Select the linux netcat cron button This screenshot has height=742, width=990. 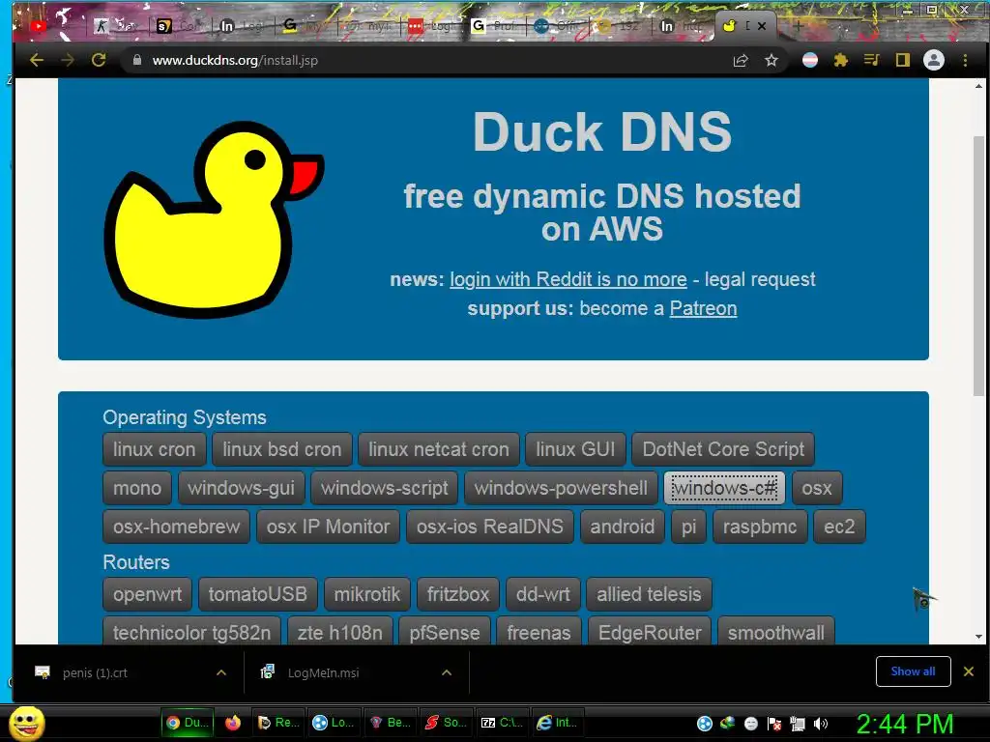[439, 449]
